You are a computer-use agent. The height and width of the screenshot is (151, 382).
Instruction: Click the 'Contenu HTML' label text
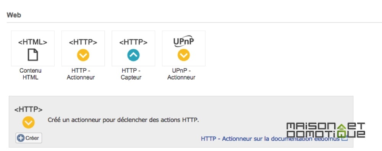tap(31, 74)
